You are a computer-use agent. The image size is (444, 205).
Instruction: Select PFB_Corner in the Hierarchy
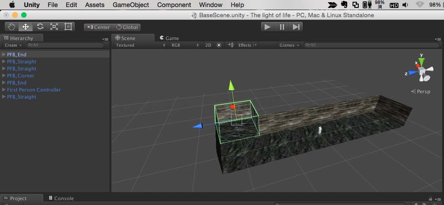(21, 76)
